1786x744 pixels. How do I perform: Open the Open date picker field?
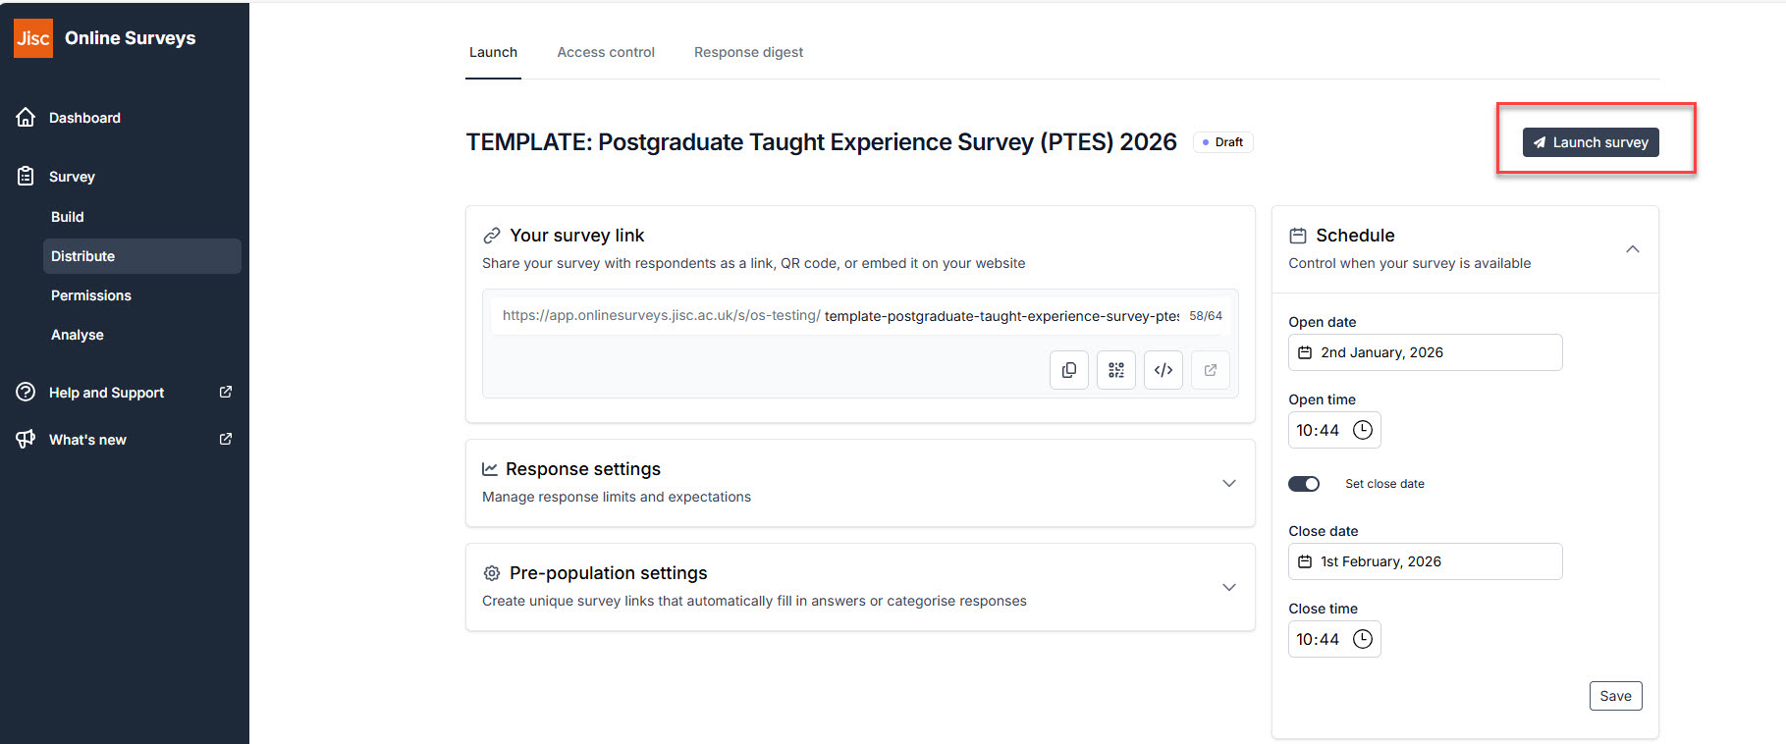[x=1424, y=352]
